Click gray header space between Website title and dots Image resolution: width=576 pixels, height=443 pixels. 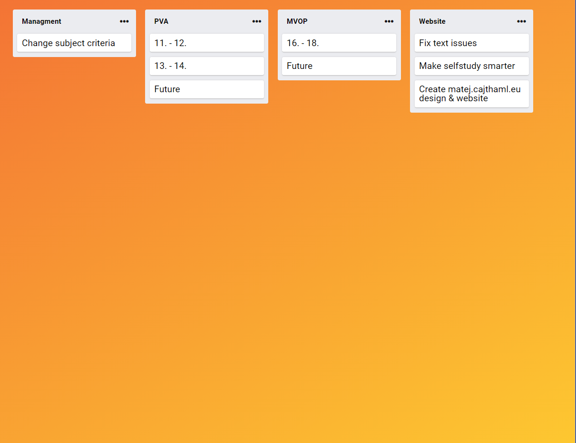(480, 21)
